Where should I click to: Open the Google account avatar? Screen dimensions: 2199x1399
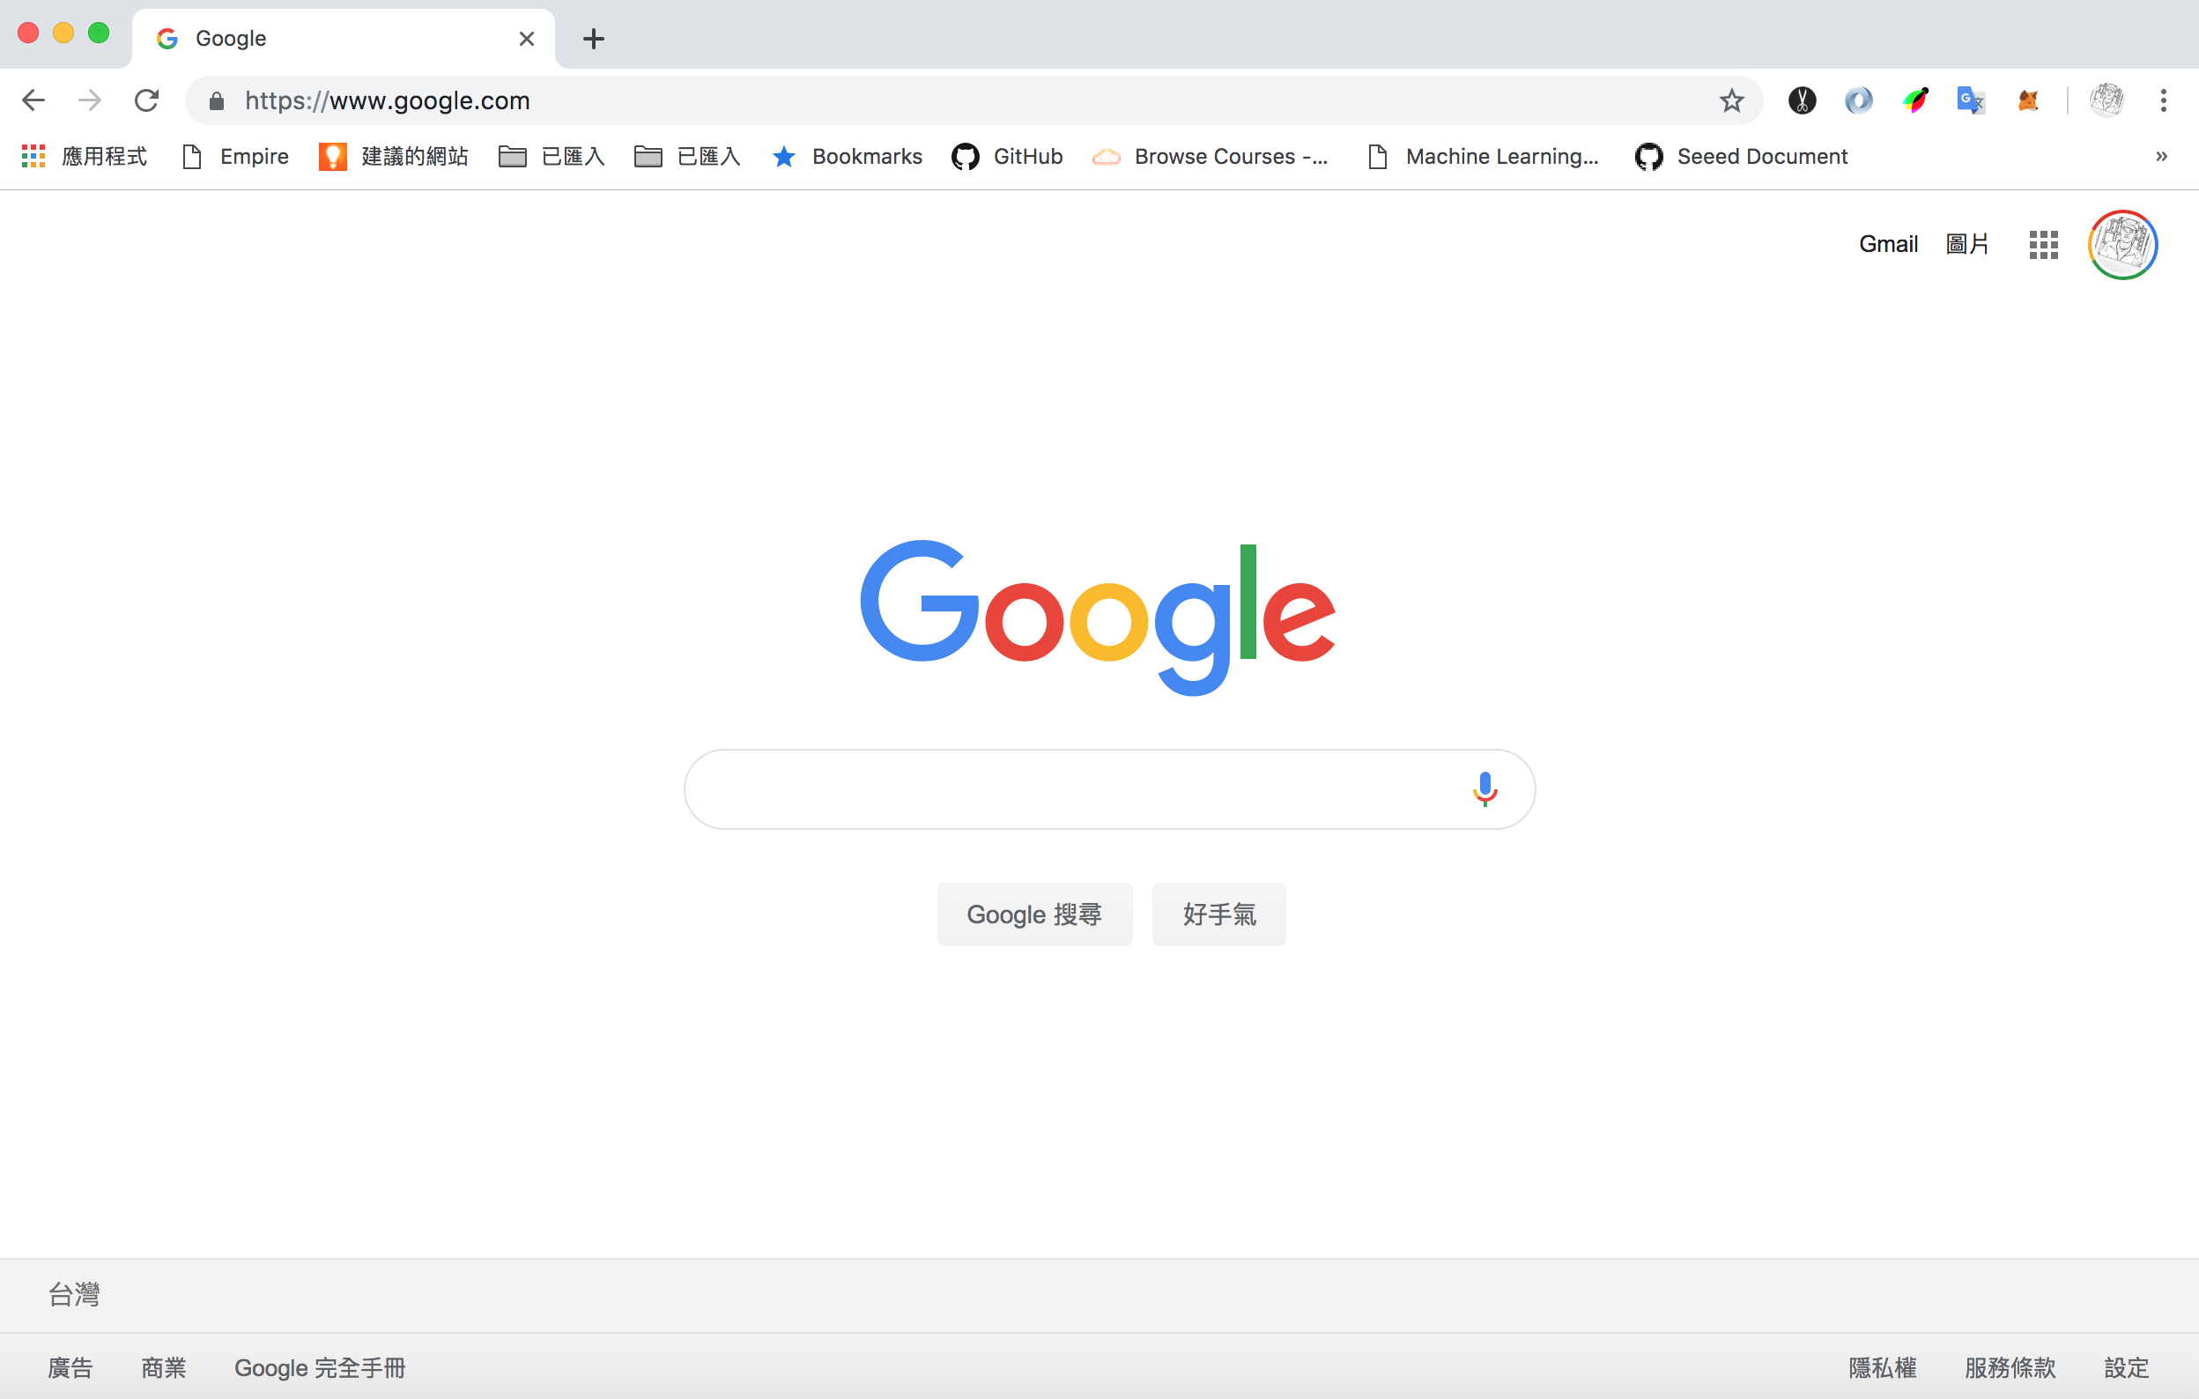(x=2123, y=245)
